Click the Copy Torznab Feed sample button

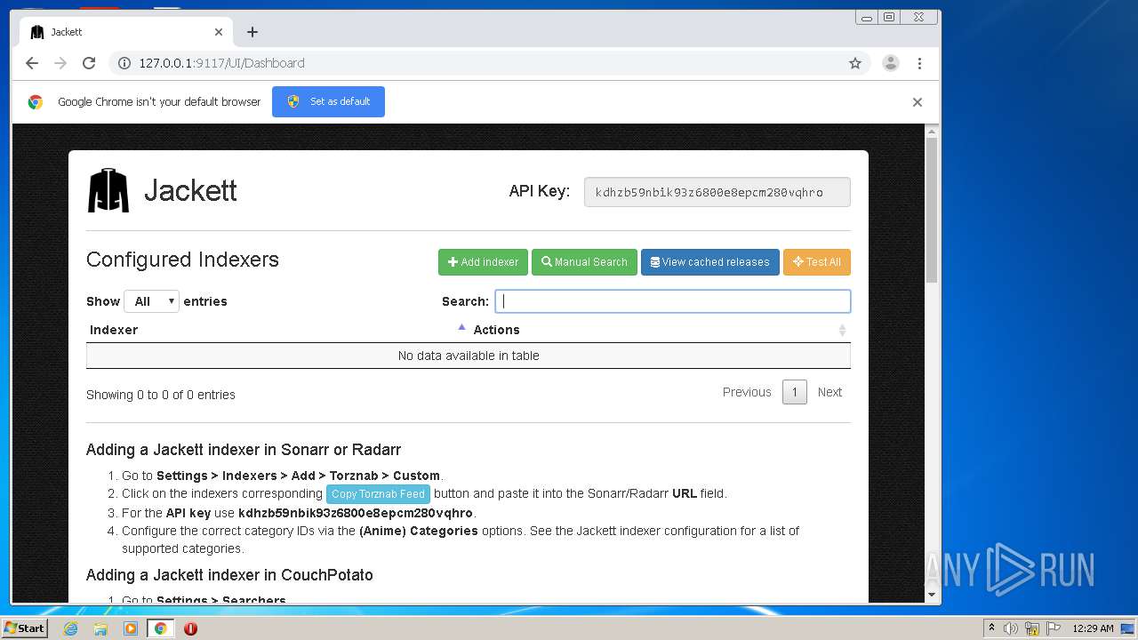point(378,494)
